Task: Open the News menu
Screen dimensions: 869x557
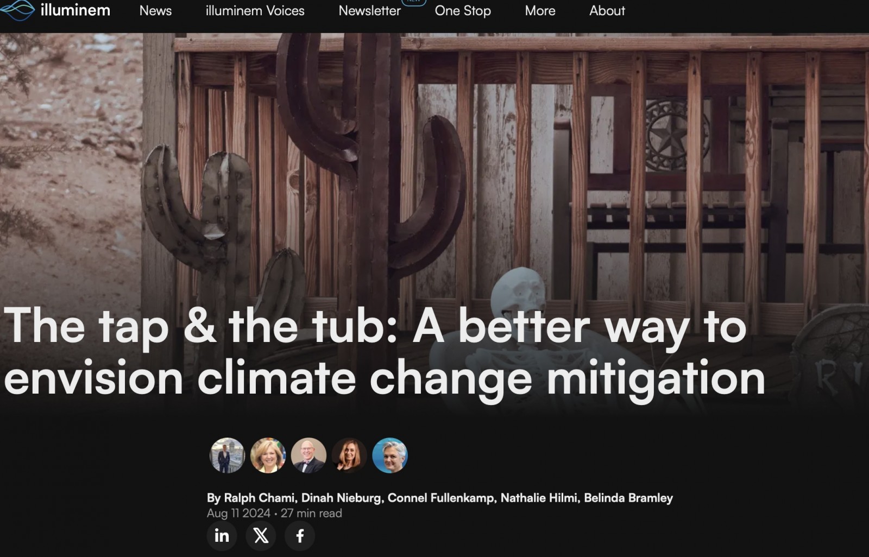Action: click(x=155, y=10)
